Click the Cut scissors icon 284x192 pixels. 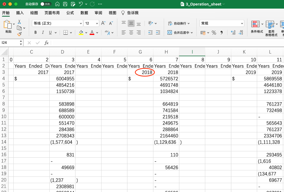coord(19,22)
